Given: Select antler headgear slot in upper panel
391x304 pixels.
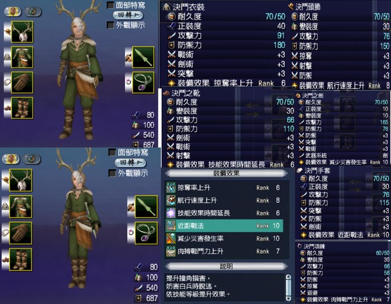Looking at the screenshot, I should click(22, 32).
